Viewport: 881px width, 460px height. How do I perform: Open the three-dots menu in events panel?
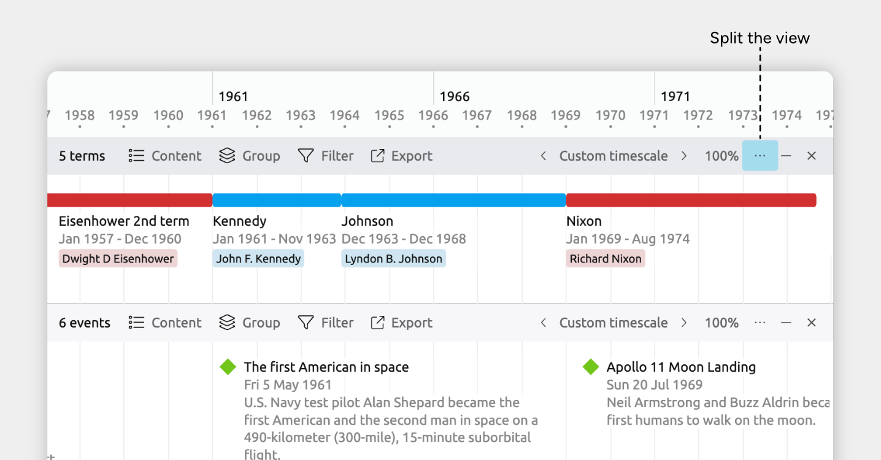pyautogui.click(x=760, y=323)
